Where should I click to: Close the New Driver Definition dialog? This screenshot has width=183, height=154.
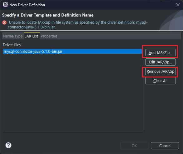coord(178,5)
